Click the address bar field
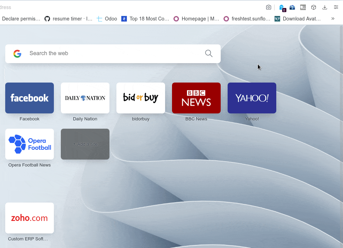The image size is (343, 248). [131, 7]
